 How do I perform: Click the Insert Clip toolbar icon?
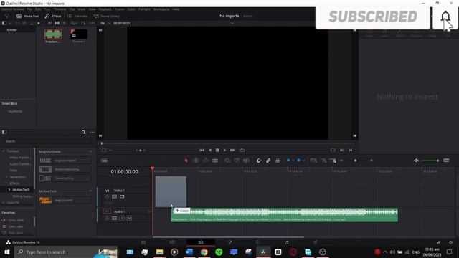pos(227,161)
